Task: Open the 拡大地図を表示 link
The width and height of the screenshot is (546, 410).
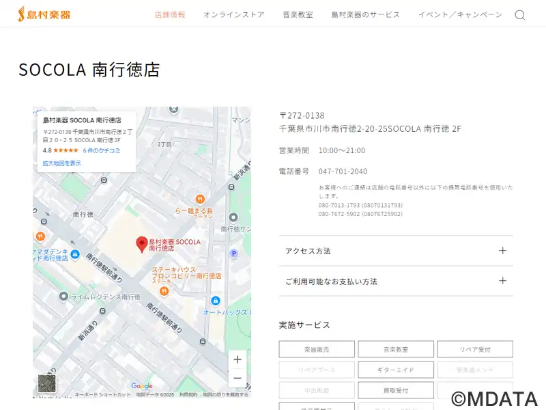Action: (x=61, y=163)
